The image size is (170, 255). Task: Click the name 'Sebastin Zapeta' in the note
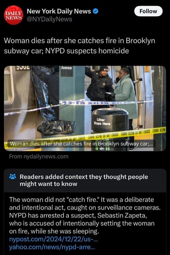(x=122, y=215)
